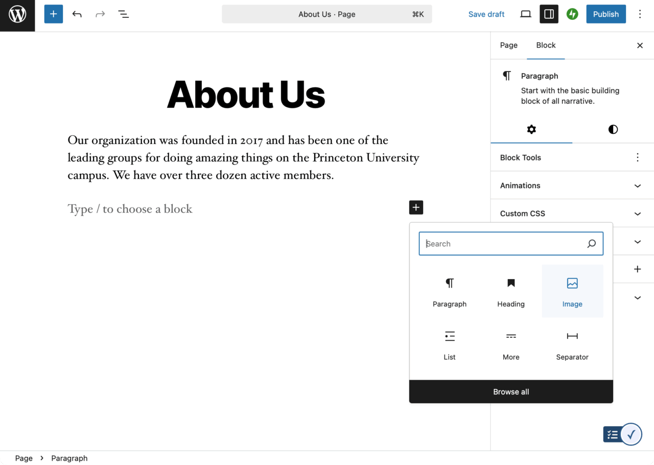Switch to the Page tab
654x465 pixels.
508,45
